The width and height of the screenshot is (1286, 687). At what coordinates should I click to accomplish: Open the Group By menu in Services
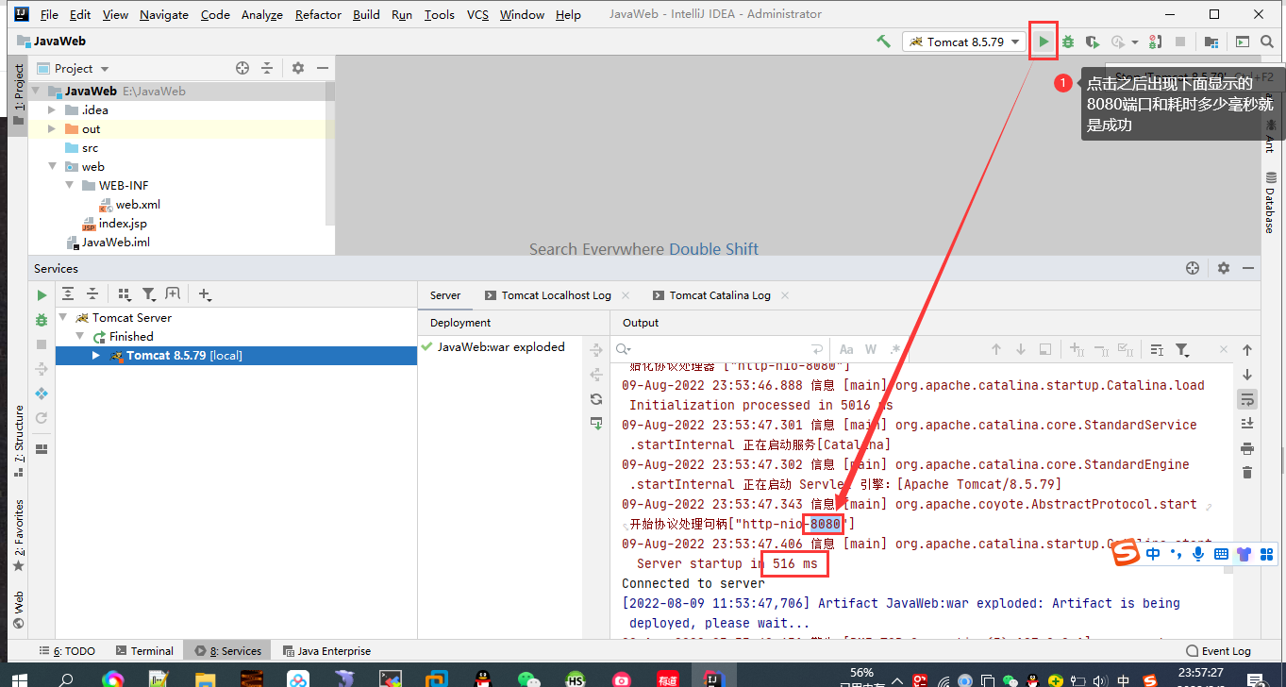[x=124, y=294]
